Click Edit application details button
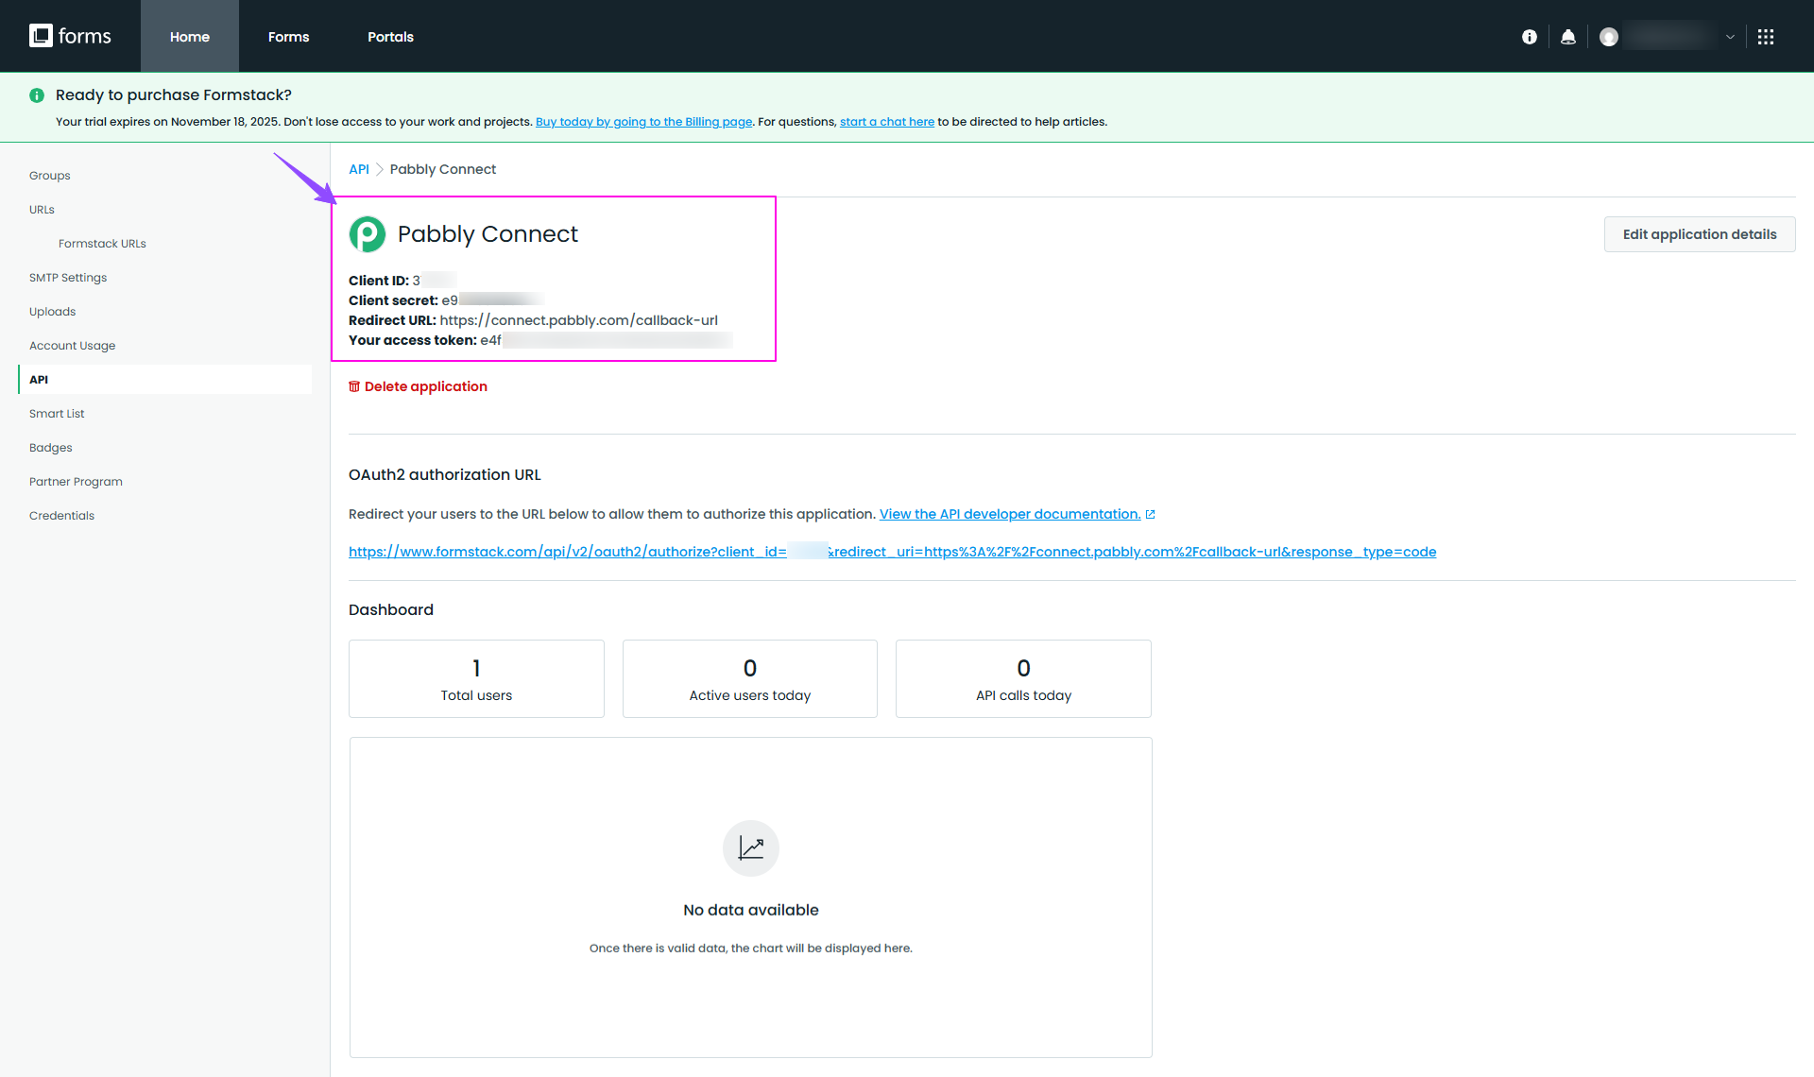Screen dimensions: 1814x1077 (1699, 234)
